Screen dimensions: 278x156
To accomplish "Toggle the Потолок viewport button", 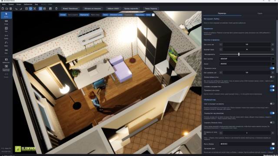I will (63, 15).
